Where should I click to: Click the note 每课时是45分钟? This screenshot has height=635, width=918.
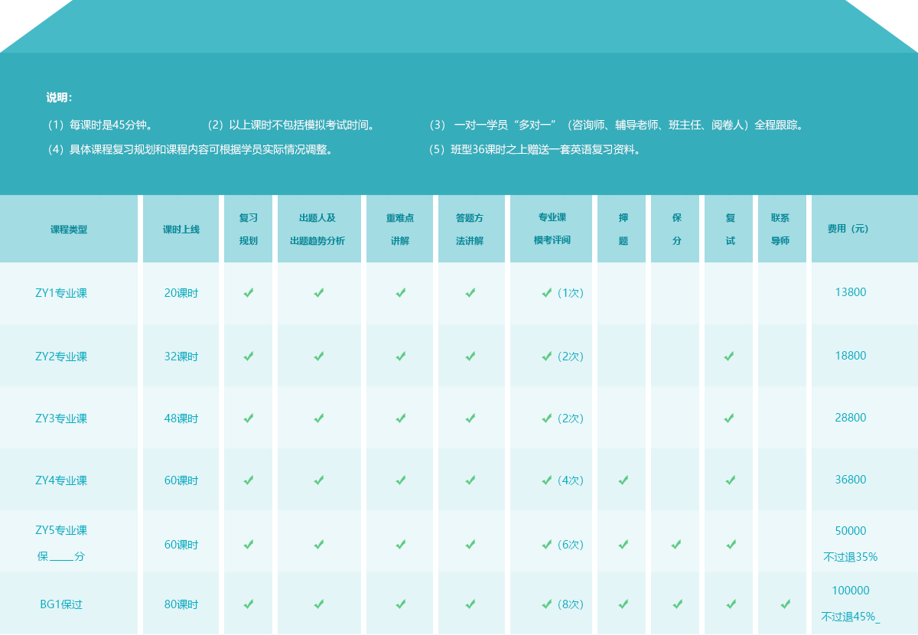tap(102, 125)
